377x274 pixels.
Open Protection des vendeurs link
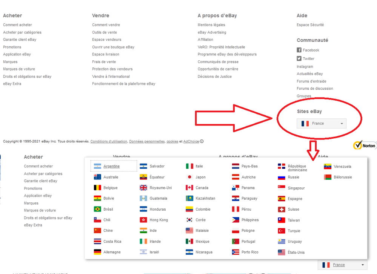112,69
